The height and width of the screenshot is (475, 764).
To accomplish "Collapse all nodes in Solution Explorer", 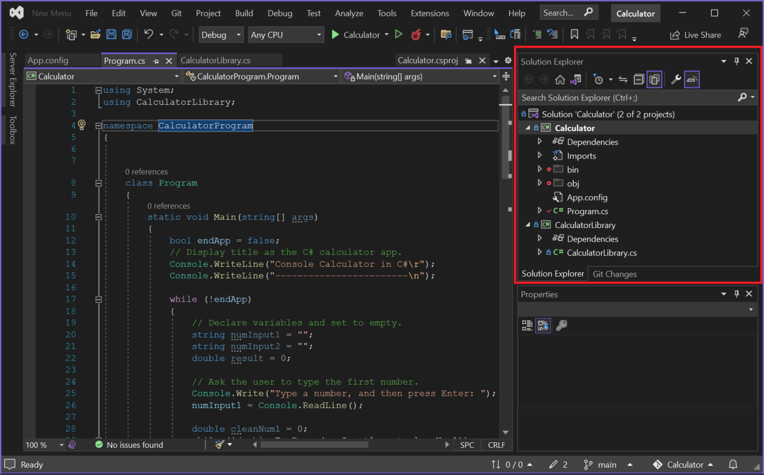I will point(639,79).
